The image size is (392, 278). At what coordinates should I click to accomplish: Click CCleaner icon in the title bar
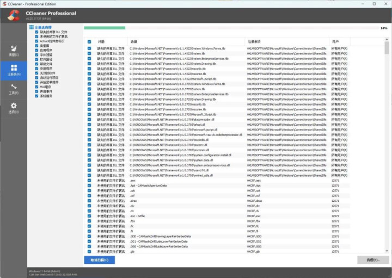[4, 3]
